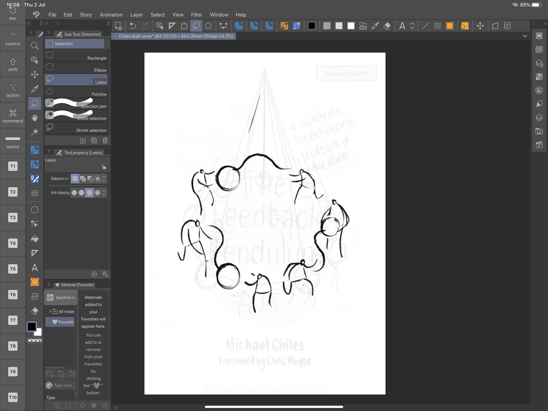Click the command bar up-down stepper beside text icon

click(412, 26)
